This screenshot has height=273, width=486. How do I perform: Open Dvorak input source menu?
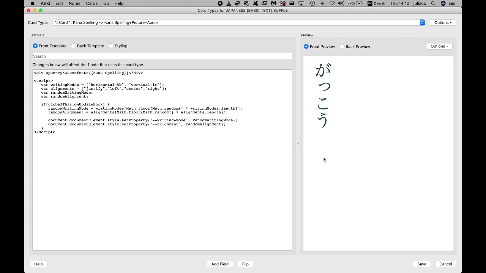(376, 3)
